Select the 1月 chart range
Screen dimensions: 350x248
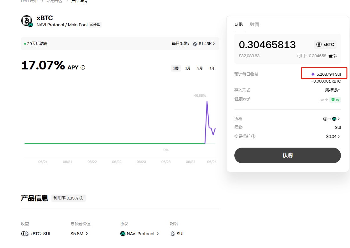(188, 68)
